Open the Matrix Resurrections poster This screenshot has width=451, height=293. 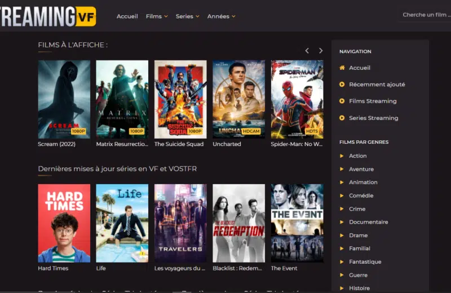[x=122, y=99]
